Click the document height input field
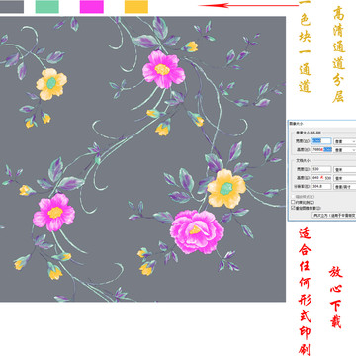 (321, 178)
